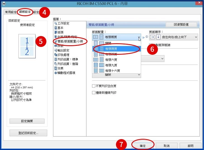
Task: Choose 關閉 option at top of layout list
Action: click(x=117, y=43)
